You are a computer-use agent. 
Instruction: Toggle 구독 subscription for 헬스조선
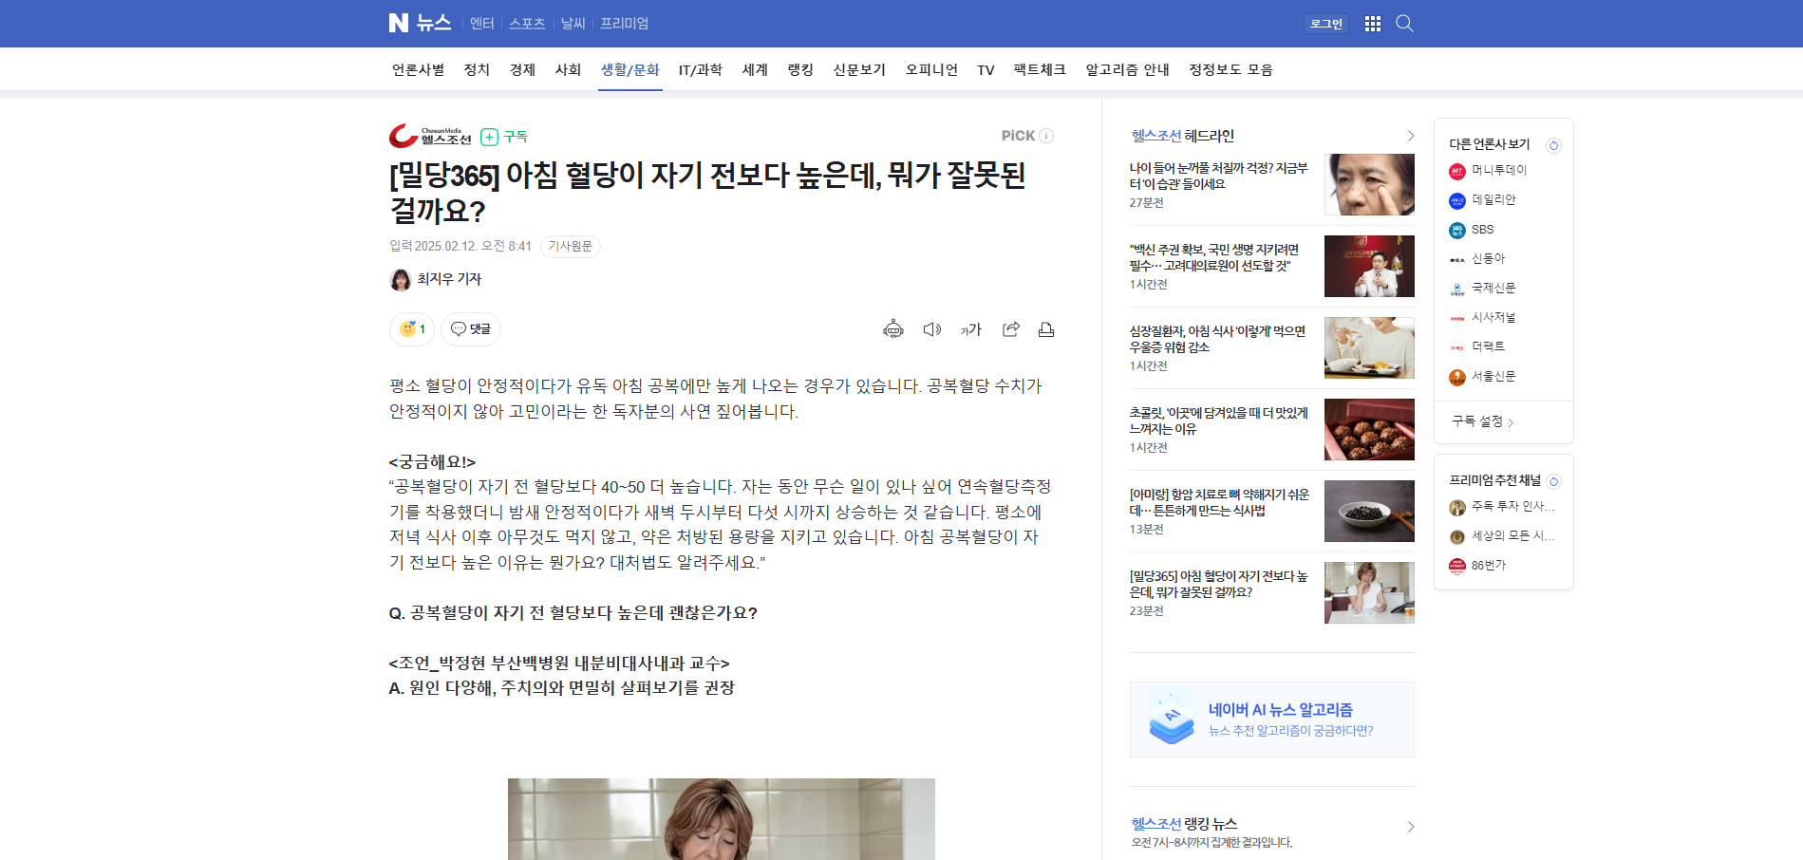[x=503, y=137]
